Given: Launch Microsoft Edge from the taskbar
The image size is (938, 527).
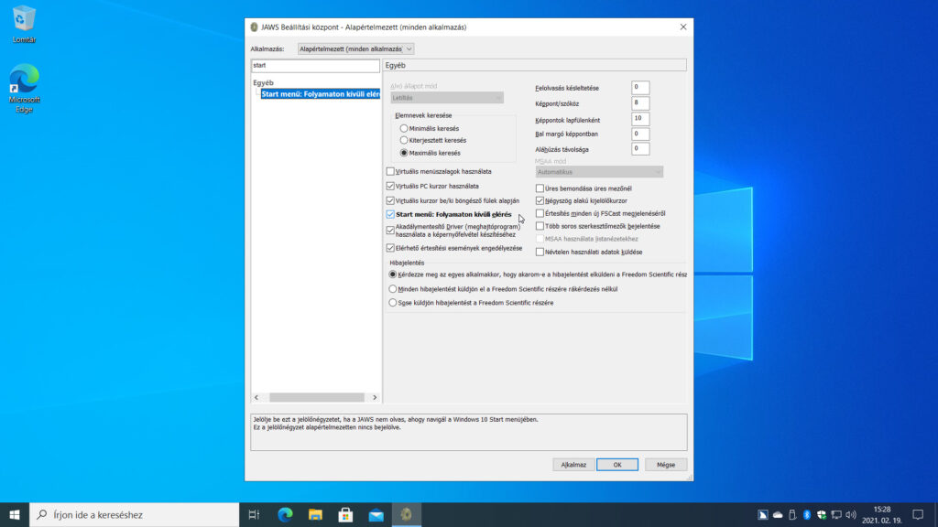Looking at the screenshot, I should coord(285,514).
